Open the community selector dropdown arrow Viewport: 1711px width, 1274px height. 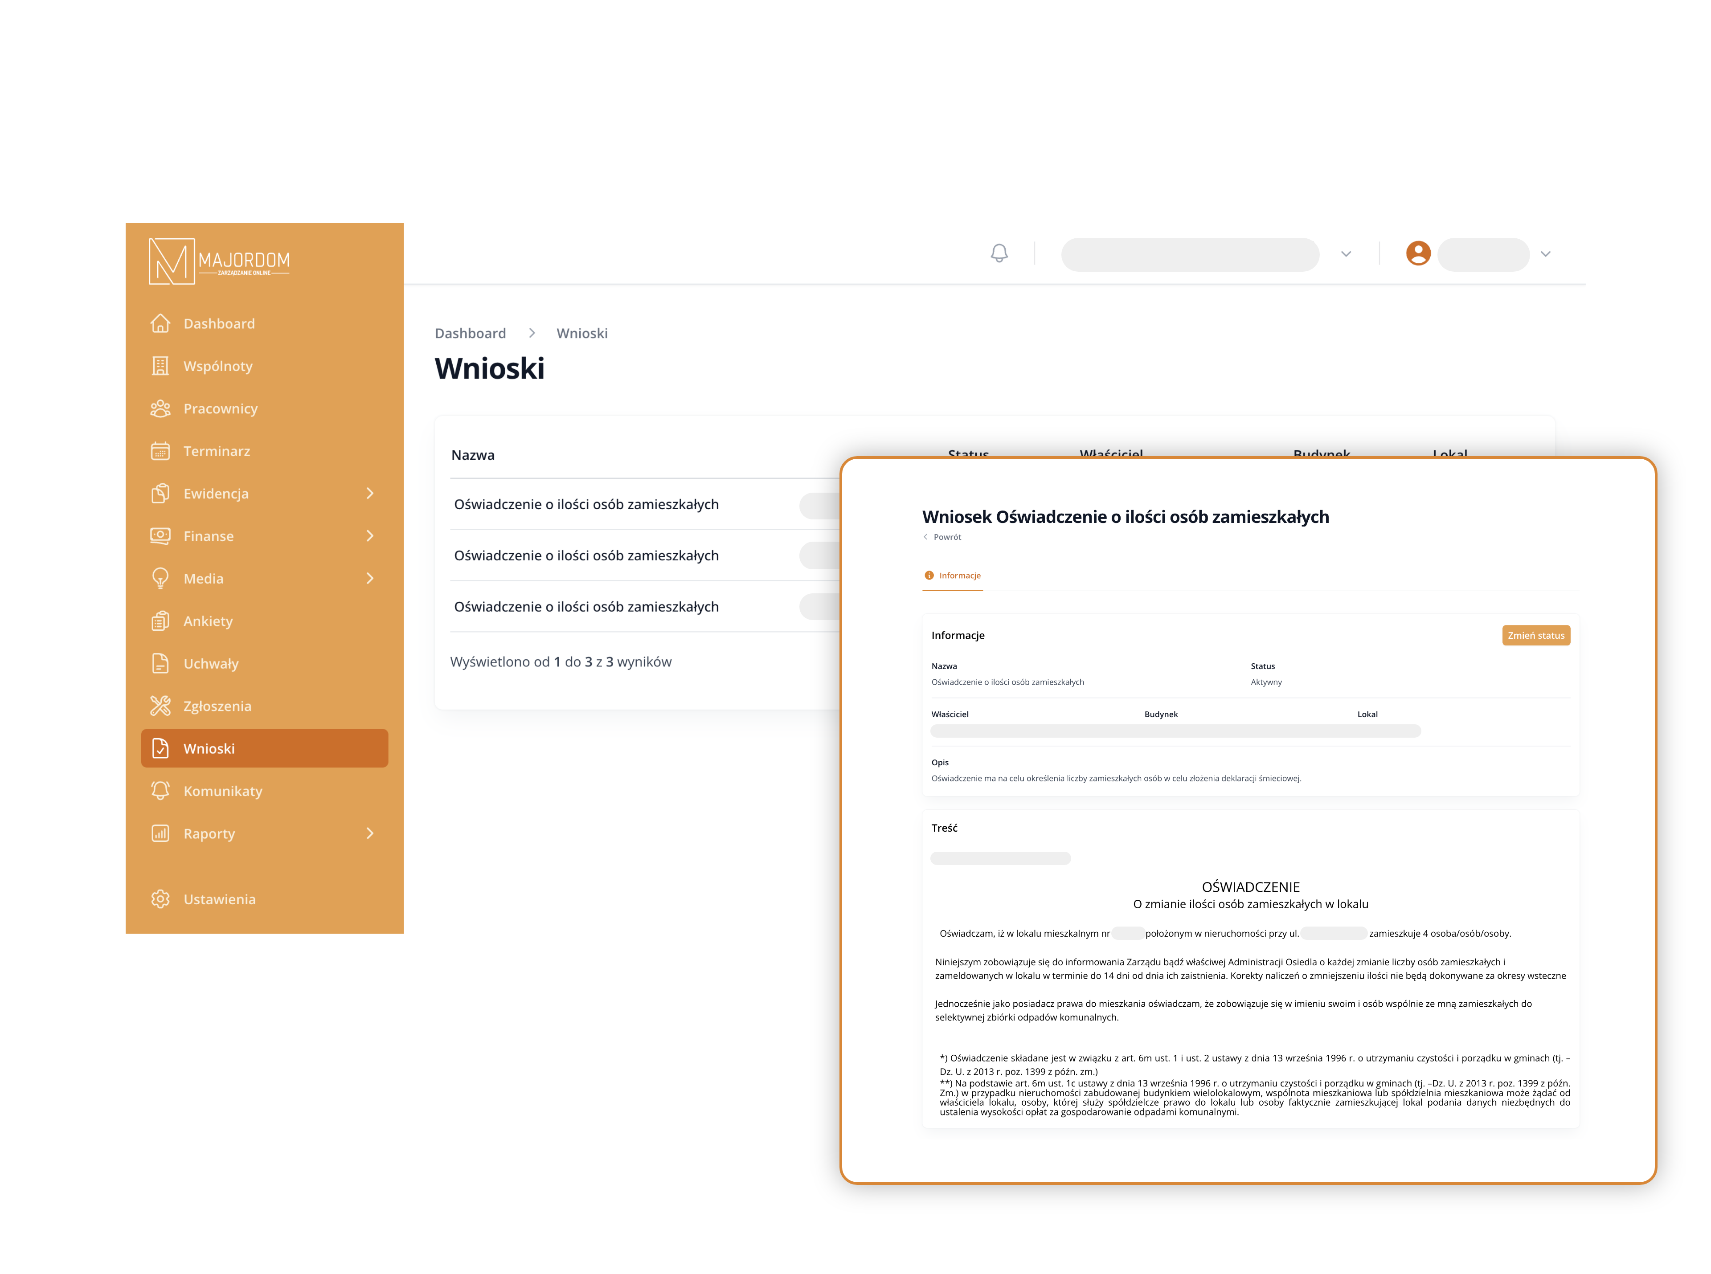point(1346,254)
